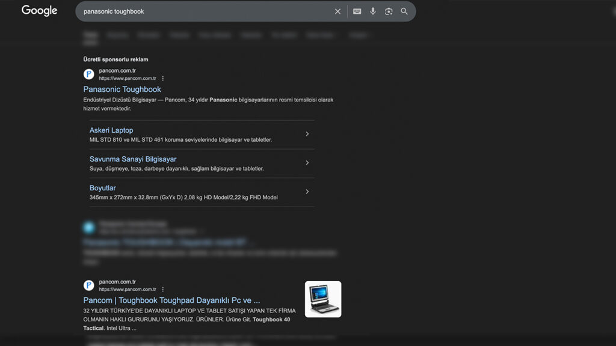Open the Savunma Sanayi Bilgisayar sitelink
The height and width of the screenshot is (346, 616).
[133, 159]
